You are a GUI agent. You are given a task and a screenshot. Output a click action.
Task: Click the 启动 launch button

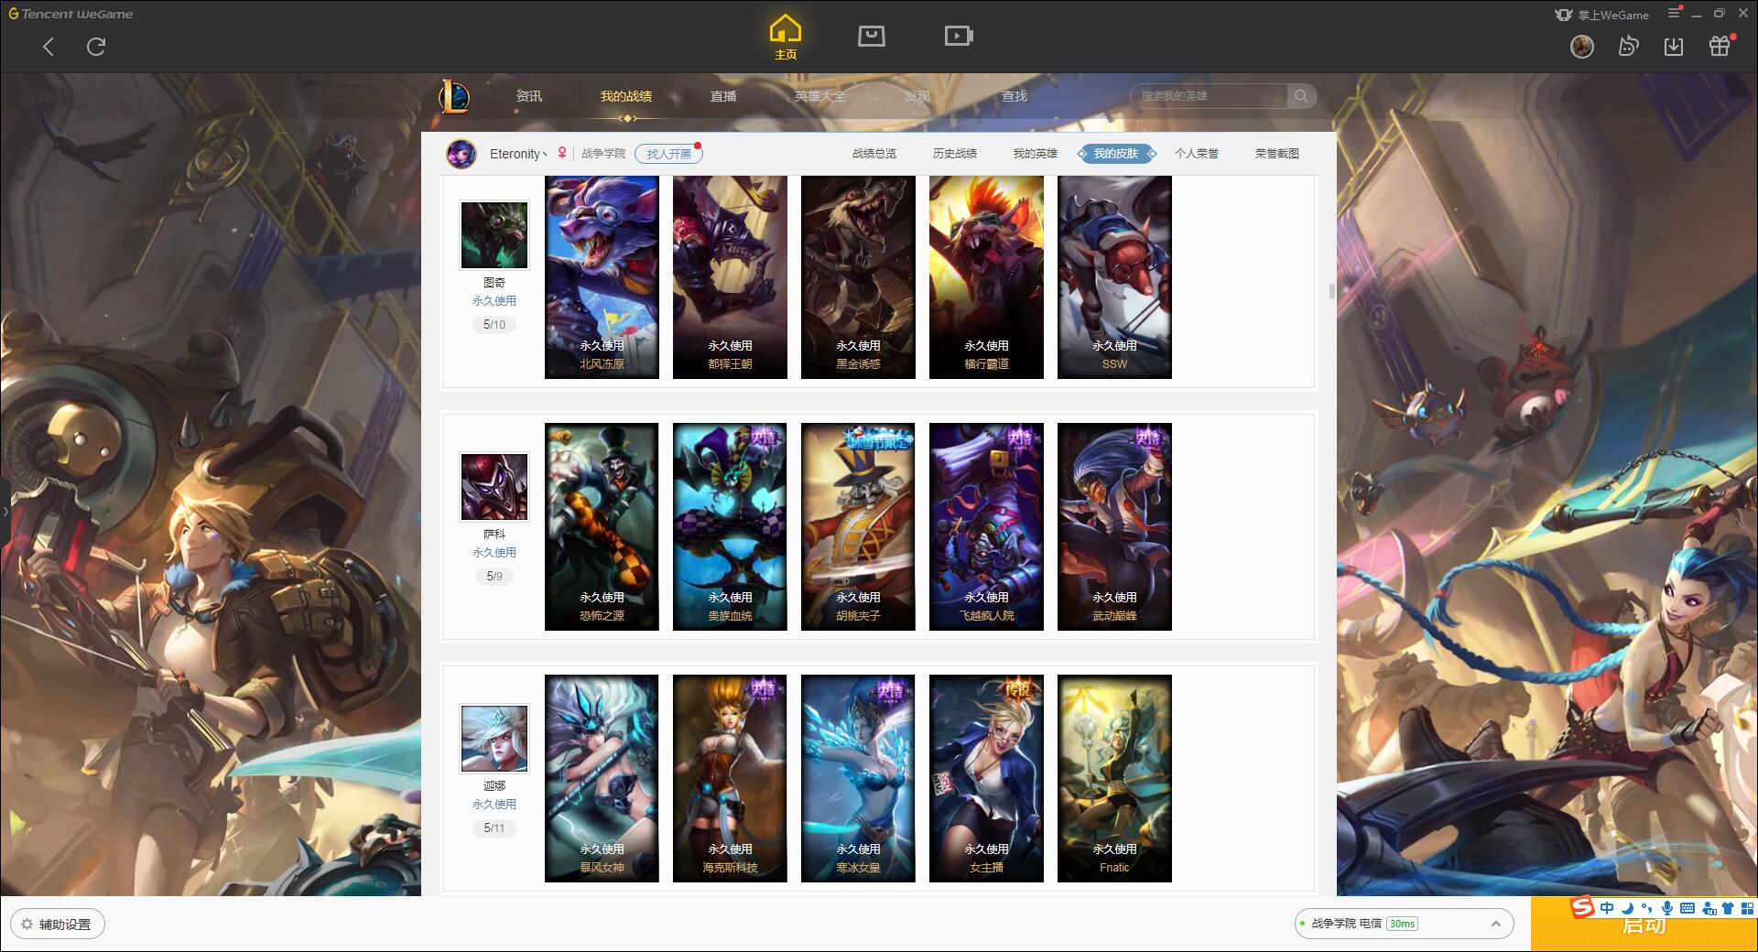pyautogui.click(x=1644, y=925)
